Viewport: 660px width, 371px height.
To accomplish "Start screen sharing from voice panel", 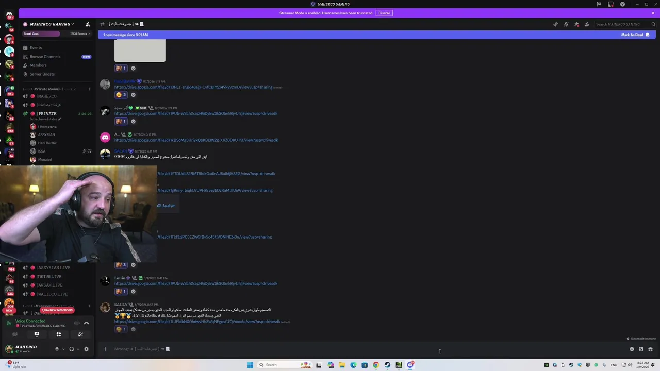I will pyautogui.click(x=37, y=334).
